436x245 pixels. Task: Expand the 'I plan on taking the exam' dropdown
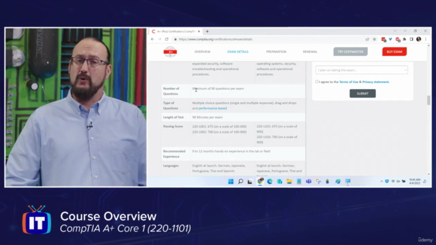point(362,70)
